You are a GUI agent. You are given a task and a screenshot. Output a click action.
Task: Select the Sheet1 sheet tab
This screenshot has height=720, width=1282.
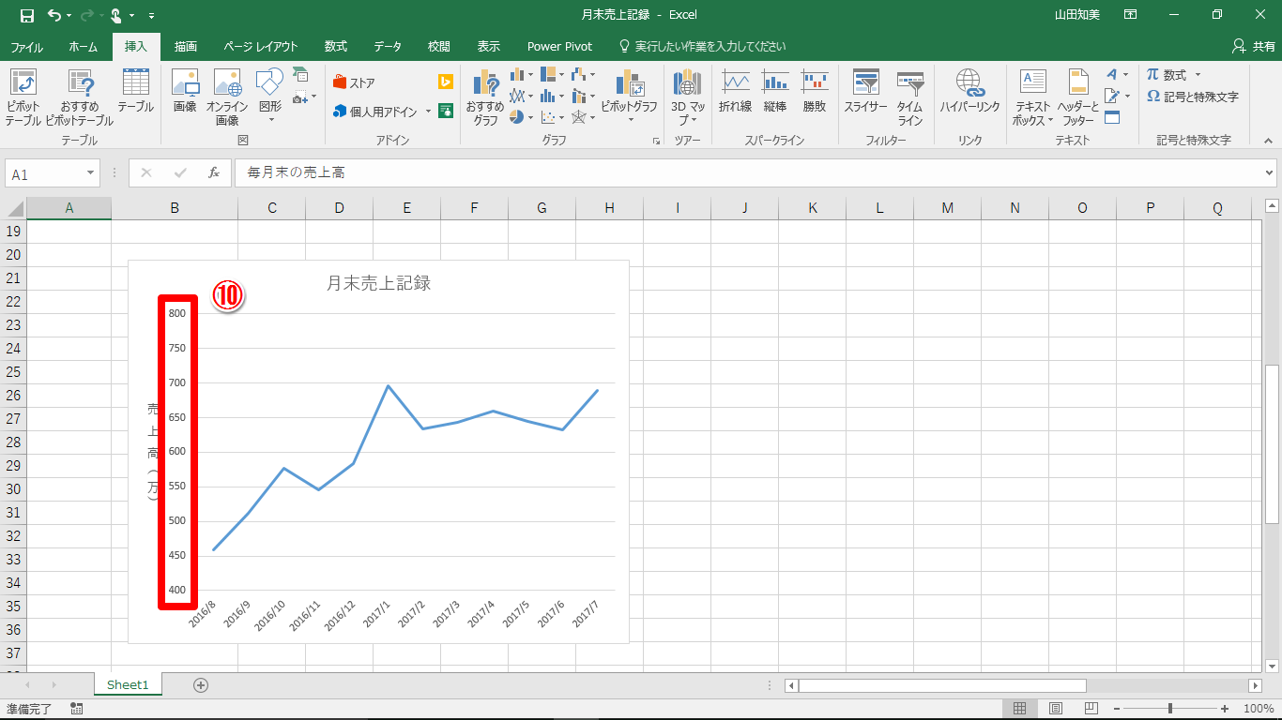[x=128, y=685]
